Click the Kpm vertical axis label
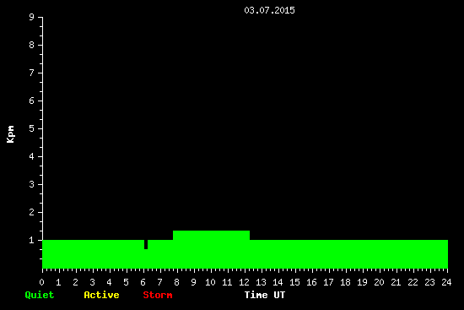 [11, 134]
